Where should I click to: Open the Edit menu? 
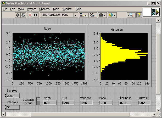pyautogui.click(x=13, y=9)
